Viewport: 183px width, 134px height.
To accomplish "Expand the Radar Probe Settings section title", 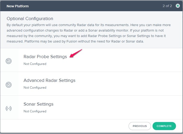I will pos(45,57).
